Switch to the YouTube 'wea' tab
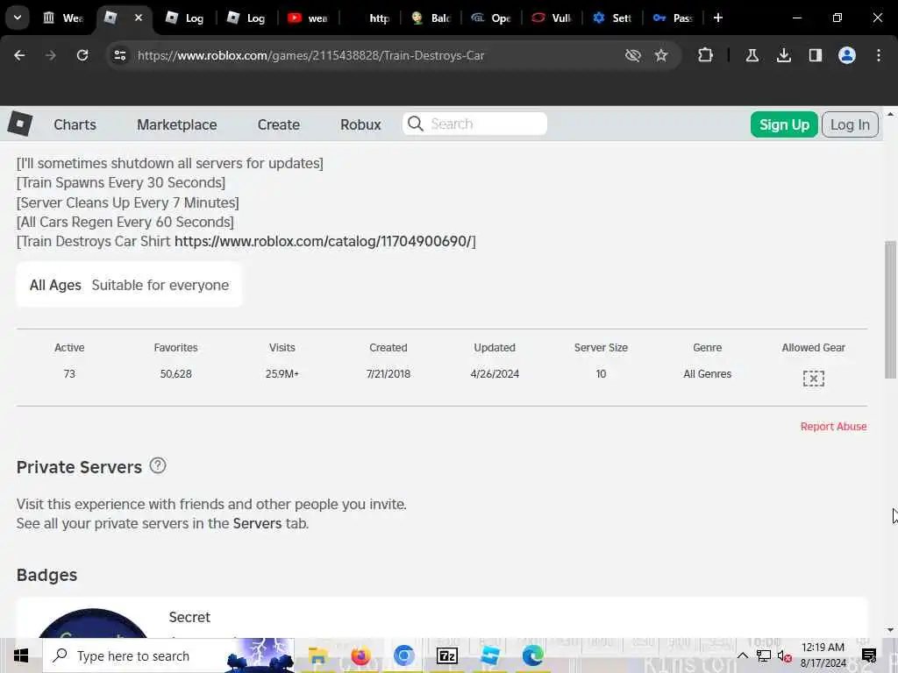The width and height of the screenshot is (898, 673). click(308, 18)
